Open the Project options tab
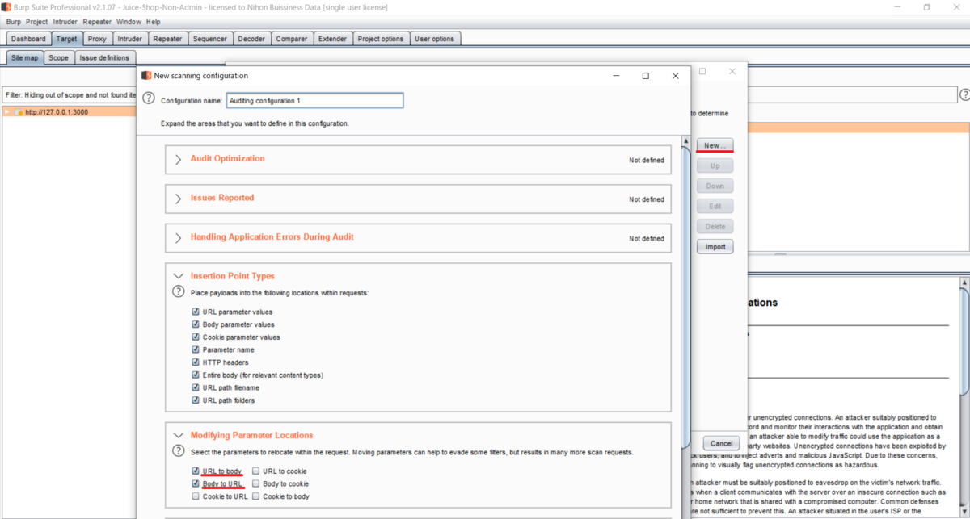The width and height of the screenshot is (970, 519). tap(381, 39)
